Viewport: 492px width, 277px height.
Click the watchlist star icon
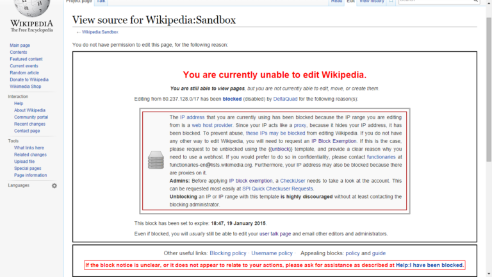coord(391,1)
